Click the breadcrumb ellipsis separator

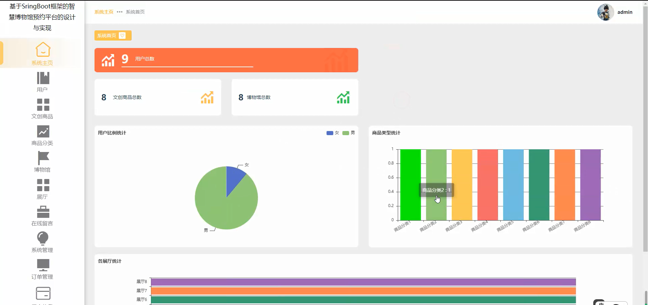(120, 12)
